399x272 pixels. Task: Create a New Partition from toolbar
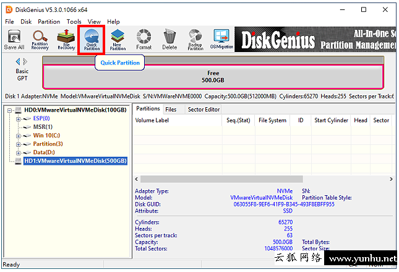pyautogui.click(x=118, y=40)
